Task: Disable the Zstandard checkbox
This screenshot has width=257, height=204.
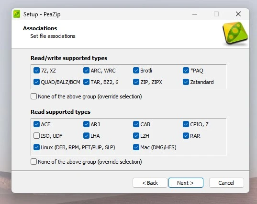Action: (186, 82)
